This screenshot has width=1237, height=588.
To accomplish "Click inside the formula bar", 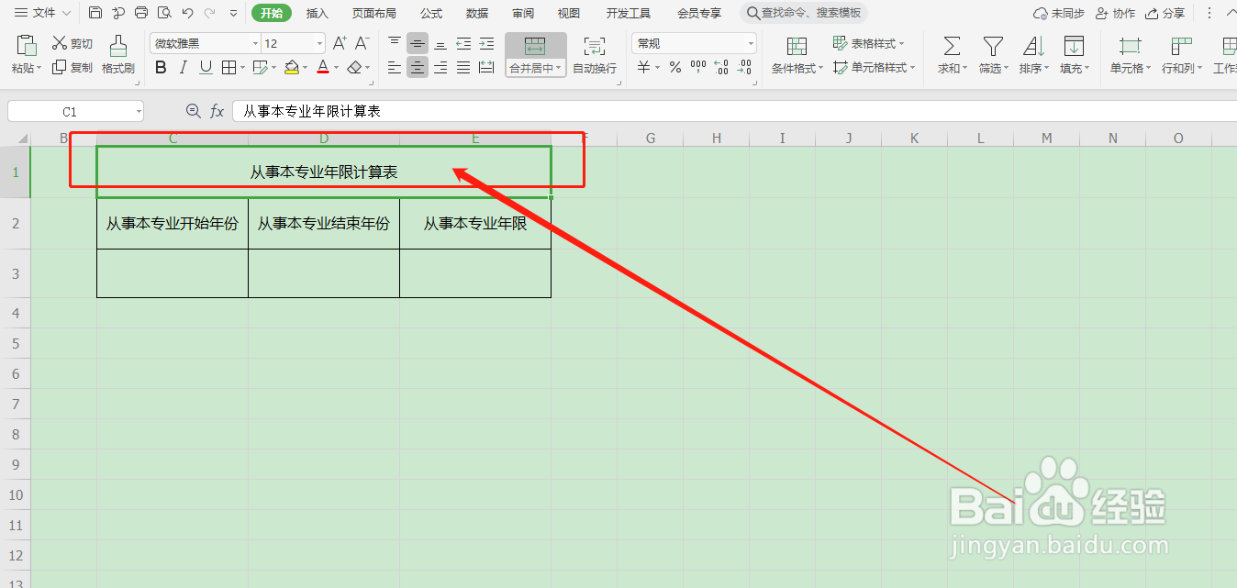I will click(x=551, y=110).
